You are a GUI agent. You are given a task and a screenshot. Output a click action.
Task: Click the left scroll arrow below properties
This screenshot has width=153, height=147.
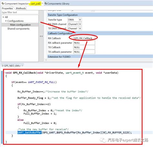tap(46, 60)
